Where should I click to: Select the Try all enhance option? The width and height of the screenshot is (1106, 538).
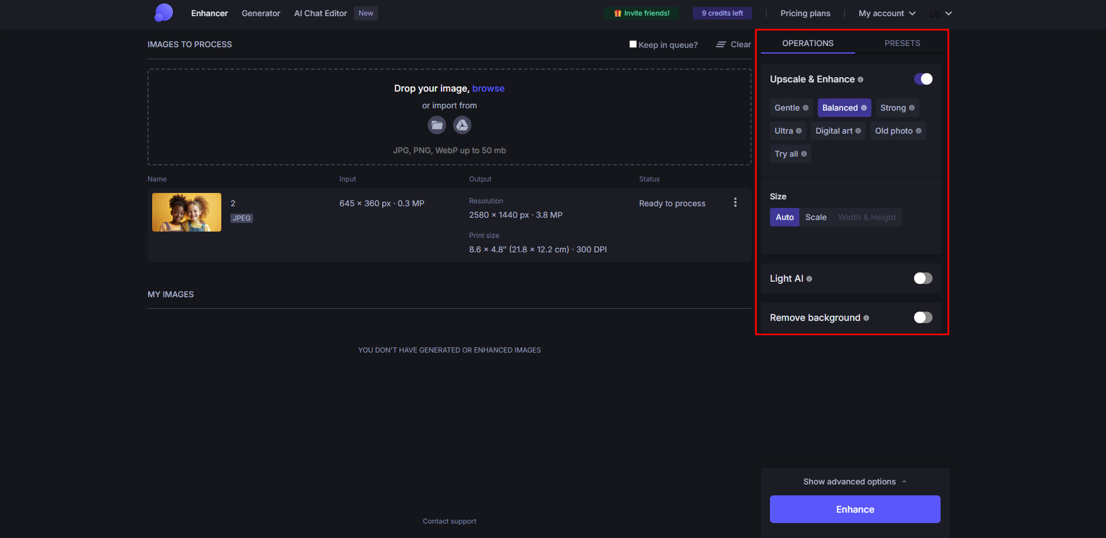point(791,154)
